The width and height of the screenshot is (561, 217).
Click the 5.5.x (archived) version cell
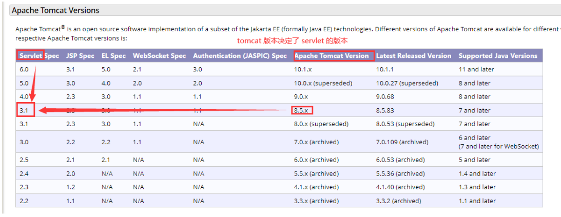(316, 173)
